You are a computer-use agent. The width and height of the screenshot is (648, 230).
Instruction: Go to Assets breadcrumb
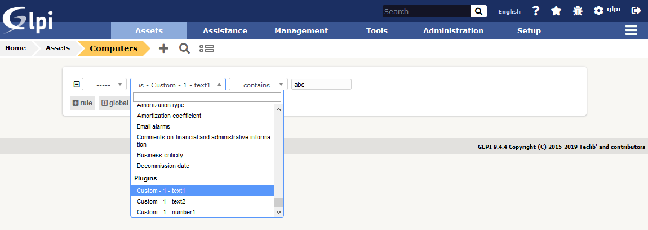(57, 48)
